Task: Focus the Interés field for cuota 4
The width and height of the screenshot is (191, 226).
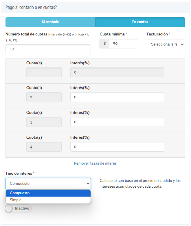Action: 117,147
